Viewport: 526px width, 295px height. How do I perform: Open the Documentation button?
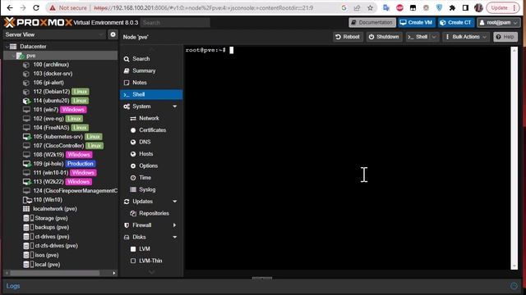point(372,22)
